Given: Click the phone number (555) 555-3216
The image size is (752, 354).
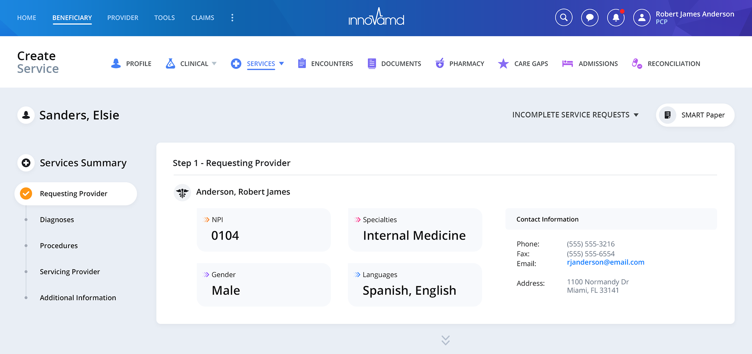Looking at the screenshot, I should [591, 244].
